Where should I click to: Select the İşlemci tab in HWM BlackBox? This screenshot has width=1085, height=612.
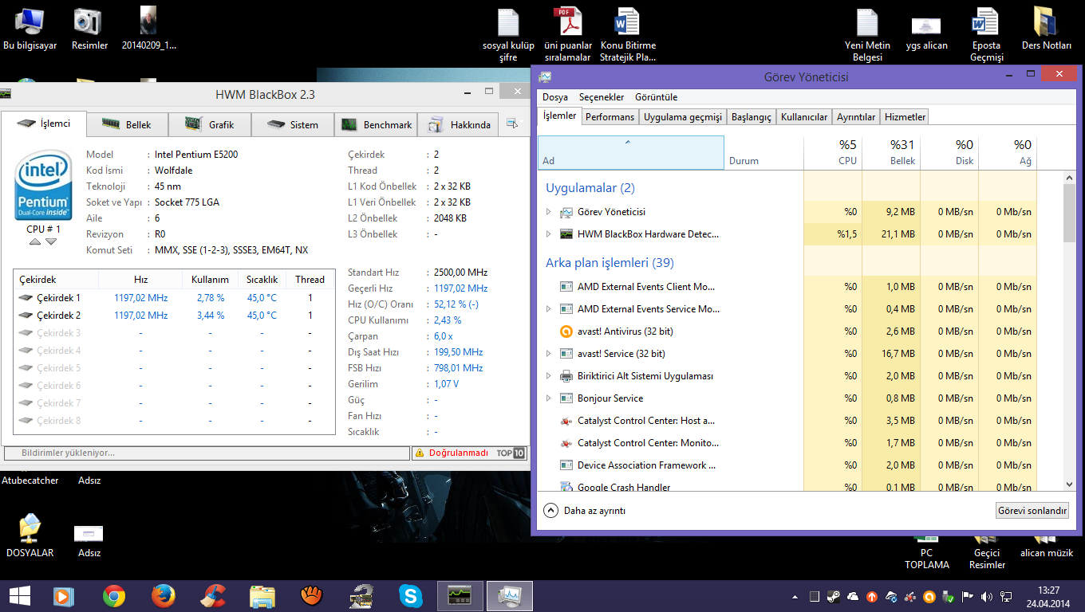44,124
